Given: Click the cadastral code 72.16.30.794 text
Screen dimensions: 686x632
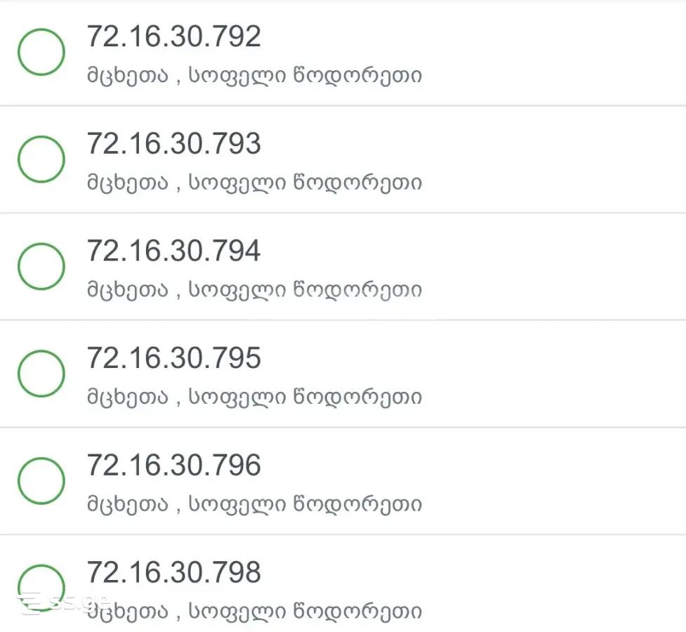Looking at the screenshot, I should pyautogui.click(x=173, y=251).
